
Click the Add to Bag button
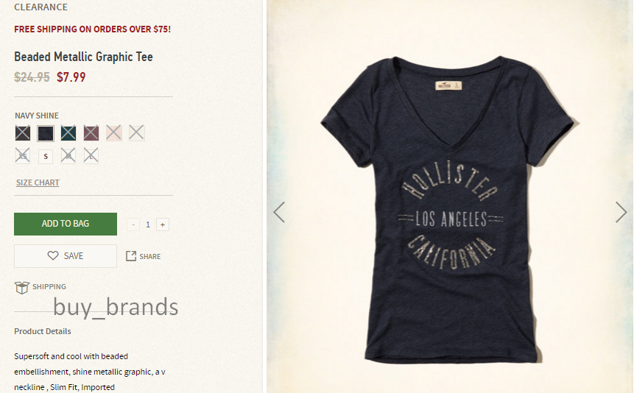point(66,224)
